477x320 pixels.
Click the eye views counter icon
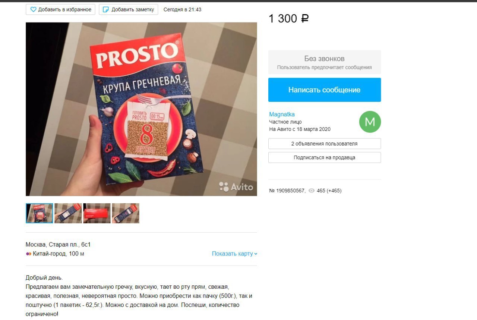point(312,191)
